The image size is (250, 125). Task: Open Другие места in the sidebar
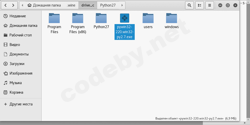point(21,104)
